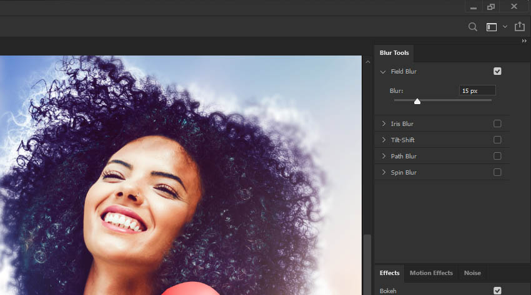Close the application window
The width and height of the screenshot is (531, 295).
click(514, 6)
